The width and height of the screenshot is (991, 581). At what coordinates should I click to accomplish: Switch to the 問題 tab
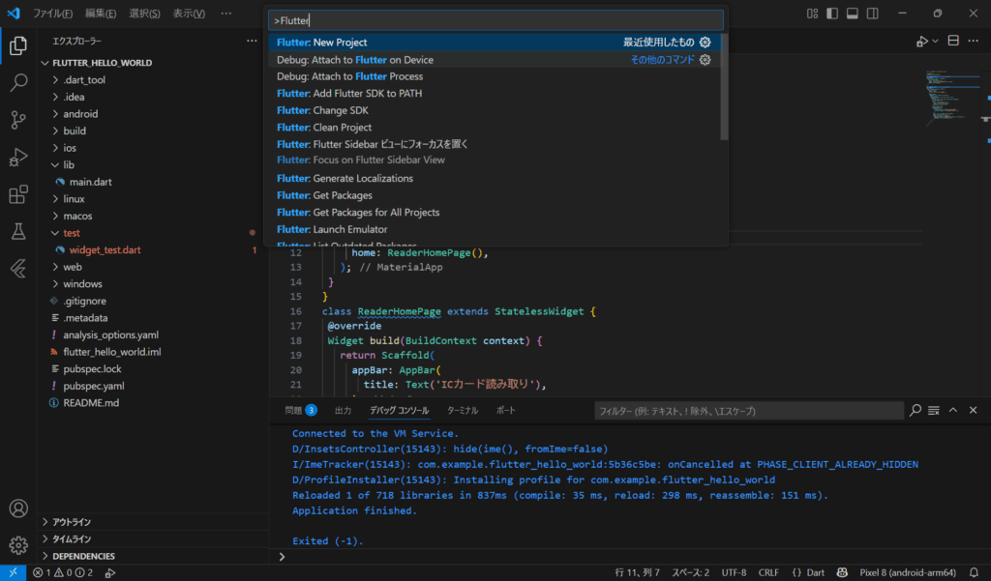(300, 411)
